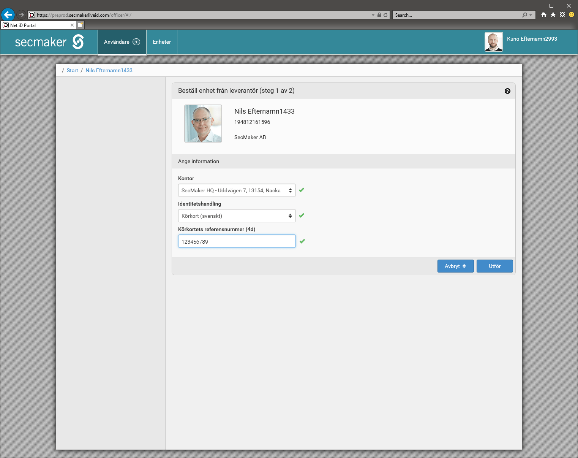Open the browser home icon
This screenshot has height=458, width=578.
click(544, 15)
